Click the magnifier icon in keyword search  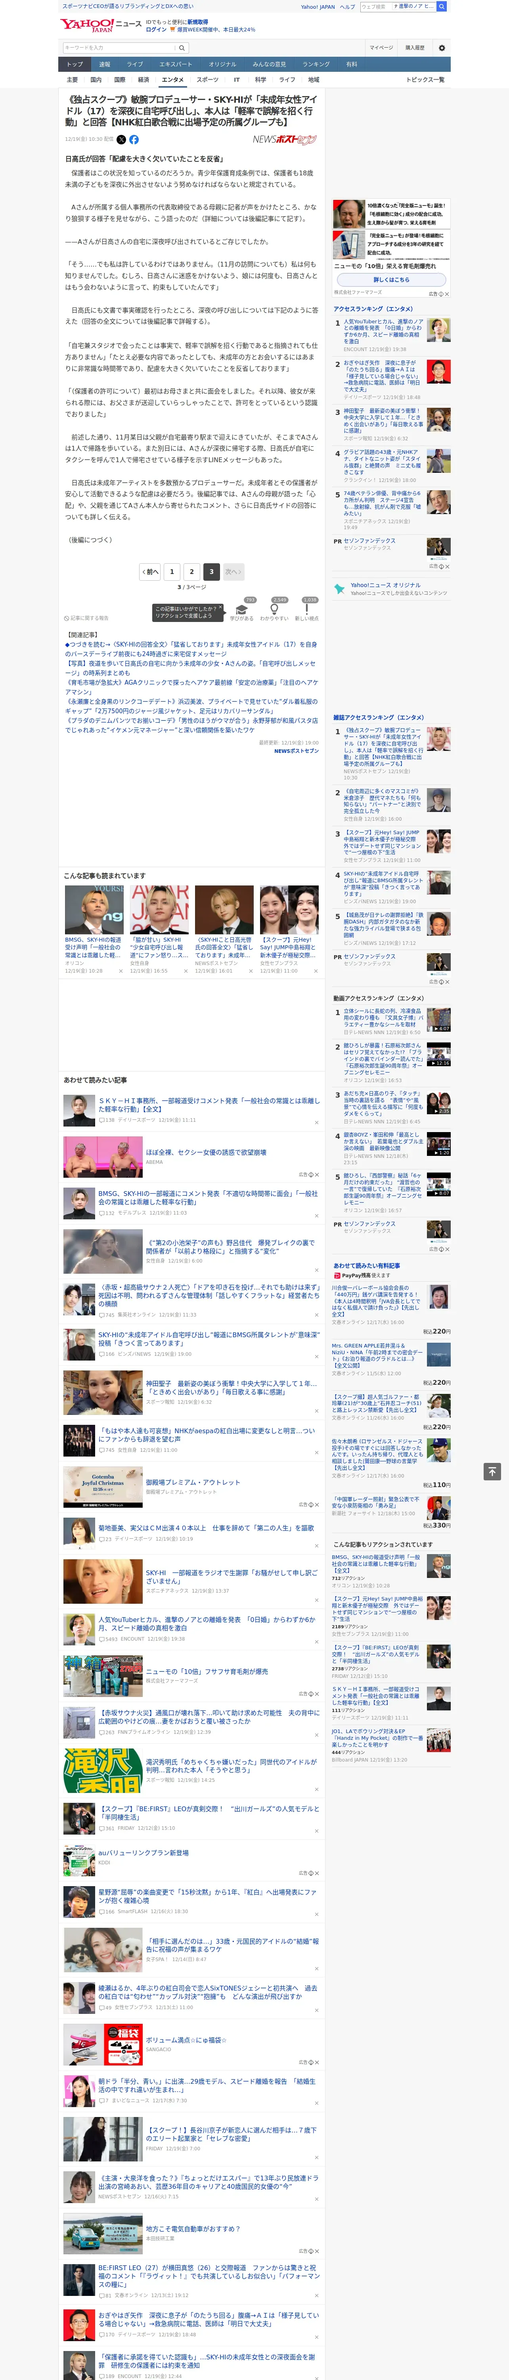click(x=182, y=47)
